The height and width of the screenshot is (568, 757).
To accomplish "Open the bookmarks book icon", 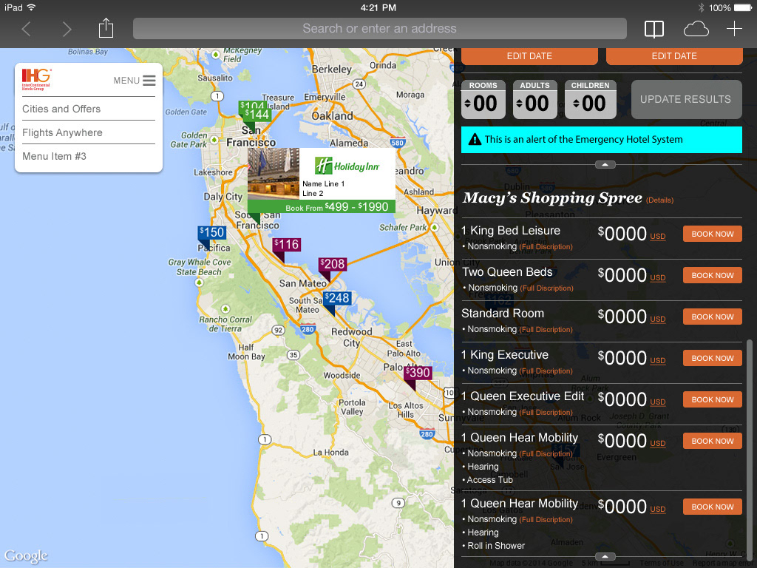I will tap(654, 29).
